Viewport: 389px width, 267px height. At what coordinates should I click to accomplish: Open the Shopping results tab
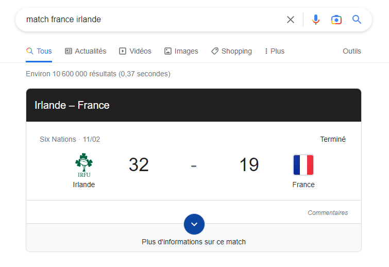231,51
